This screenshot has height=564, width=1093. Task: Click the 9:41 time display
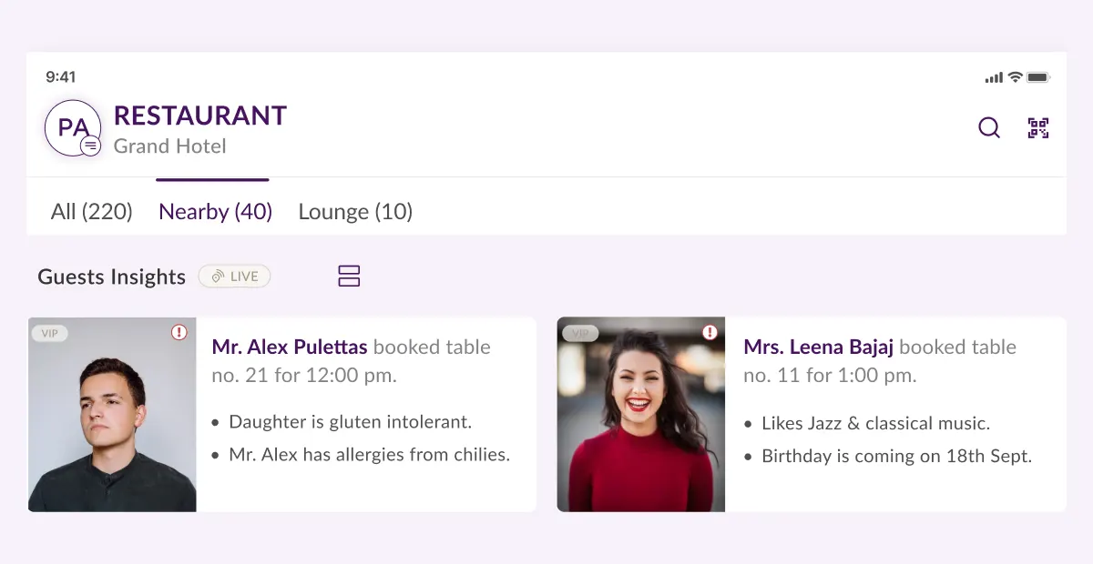[x=61, y=77]
